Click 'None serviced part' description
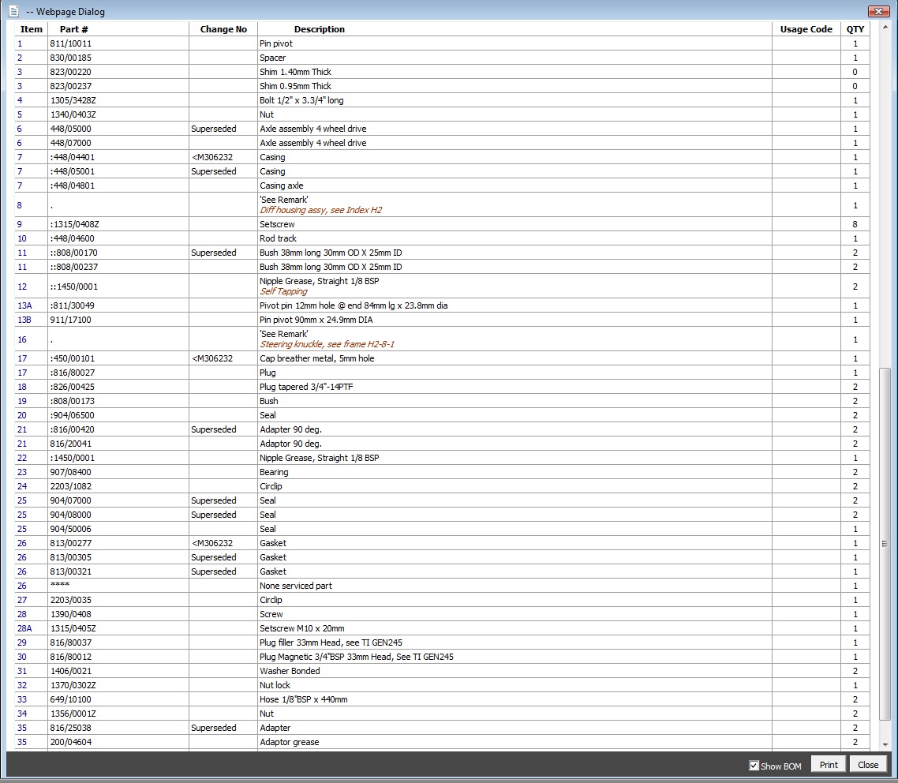This screenshot has width=898, height=783. tap(295, 586)
